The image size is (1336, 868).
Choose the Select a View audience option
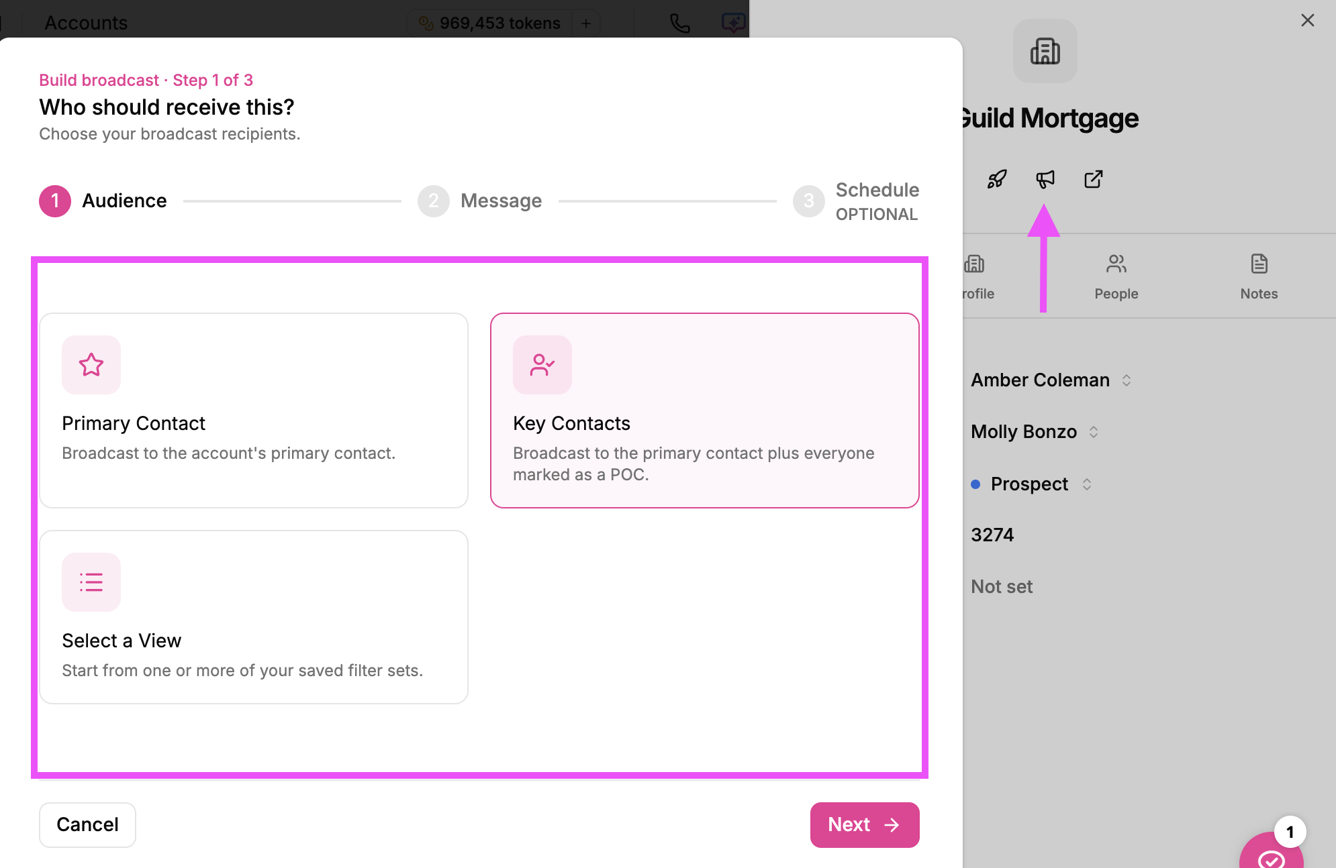tap(254, 617)
